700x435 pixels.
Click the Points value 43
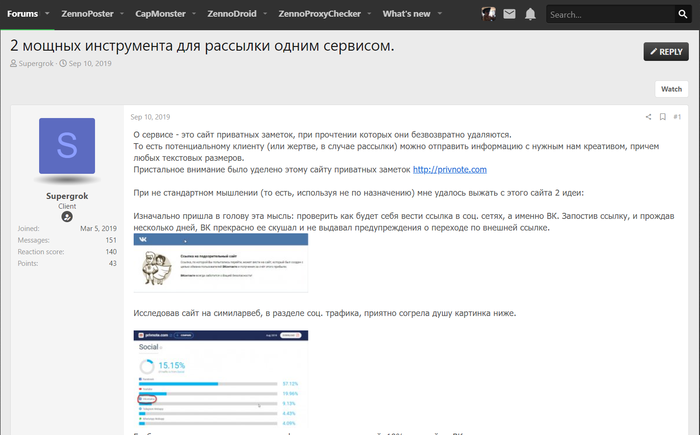113,264
